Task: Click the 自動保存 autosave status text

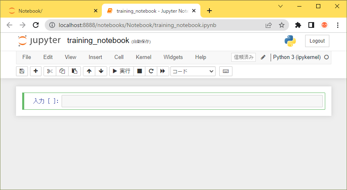Action: coord(141,42)
